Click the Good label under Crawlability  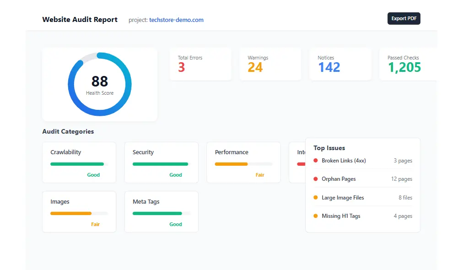pos(93,175)
